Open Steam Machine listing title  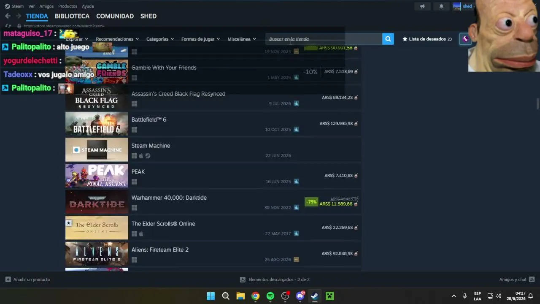coord(151,146)
